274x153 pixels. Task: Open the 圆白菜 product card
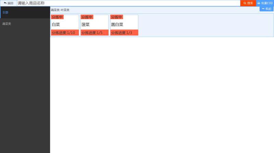(124, 25)
